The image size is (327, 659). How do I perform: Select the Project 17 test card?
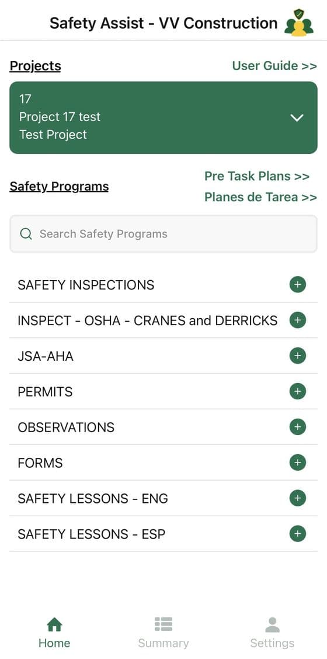163,118
